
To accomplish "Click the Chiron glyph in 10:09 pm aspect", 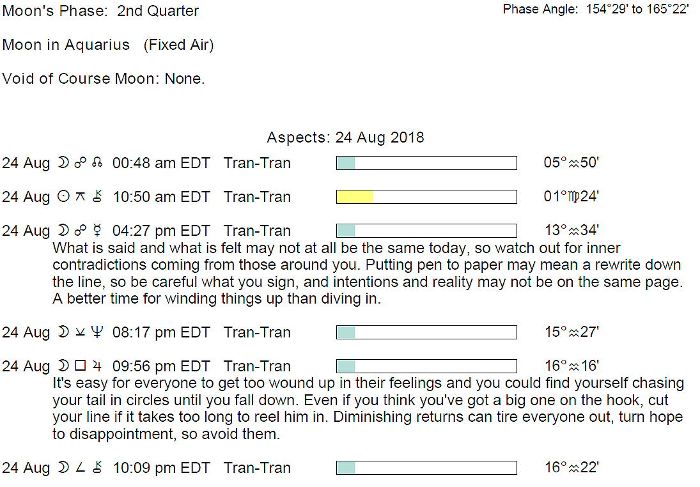I will 97,468.
